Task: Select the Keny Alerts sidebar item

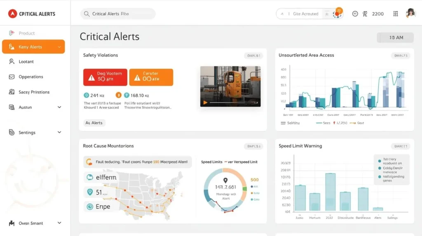Action: 33,47
